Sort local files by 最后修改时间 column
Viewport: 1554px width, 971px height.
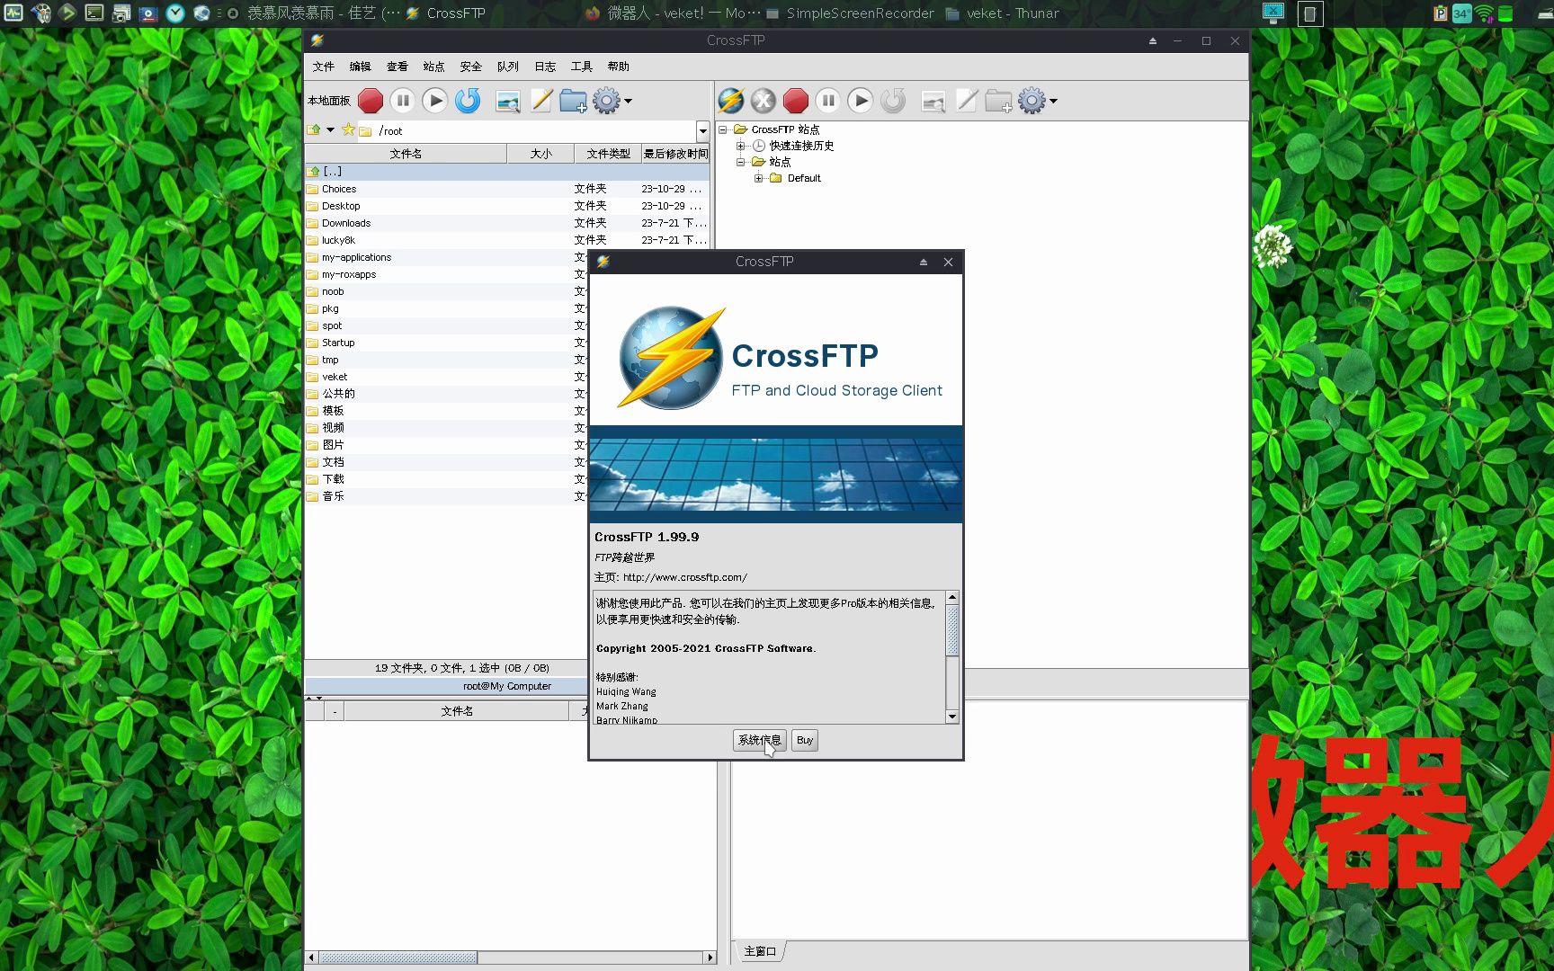(x=675, y=154)
